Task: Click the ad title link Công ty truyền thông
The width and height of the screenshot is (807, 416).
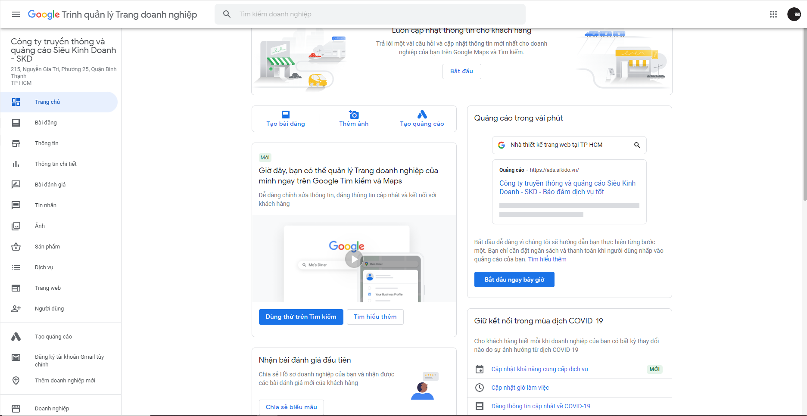Action: (x=567, y=188)
